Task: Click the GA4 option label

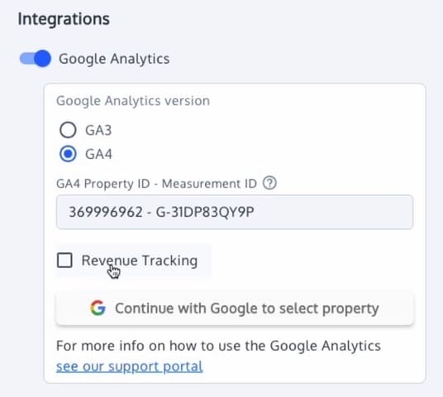Action: pyautogui.click(x=98, y=154)
